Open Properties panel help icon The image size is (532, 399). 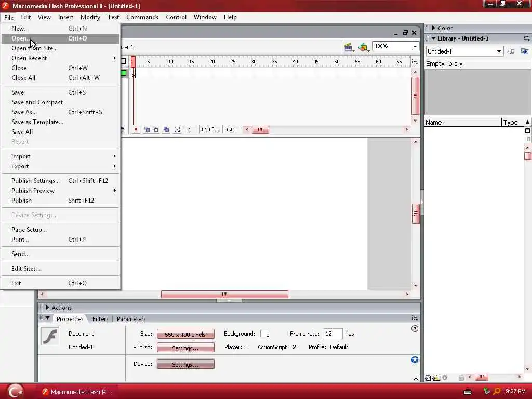[x=415, y=328]
